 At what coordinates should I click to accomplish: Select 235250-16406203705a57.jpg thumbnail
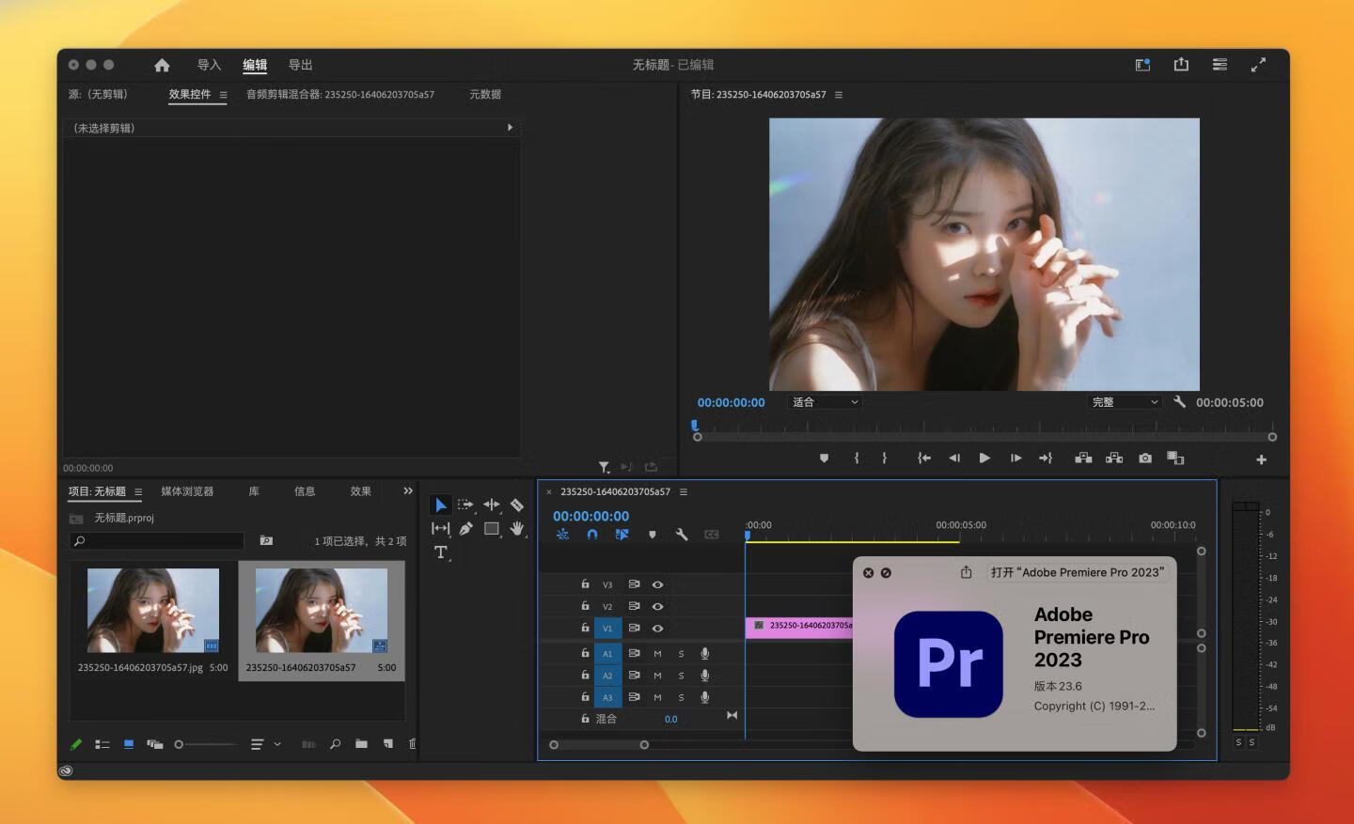point(153,611)
